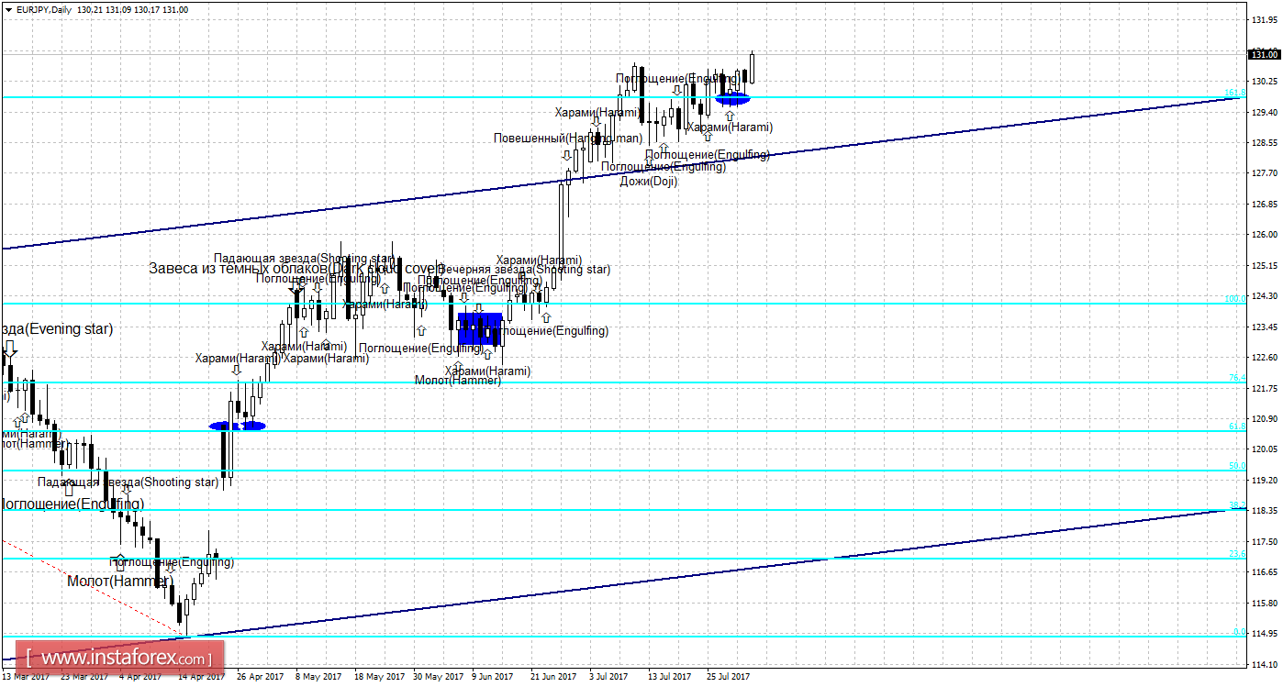Image resolution: width=1283 pixels, height=687 pixels.
Task: Click the 3 Jul 2017 date label
Action: tap(608, 677)
